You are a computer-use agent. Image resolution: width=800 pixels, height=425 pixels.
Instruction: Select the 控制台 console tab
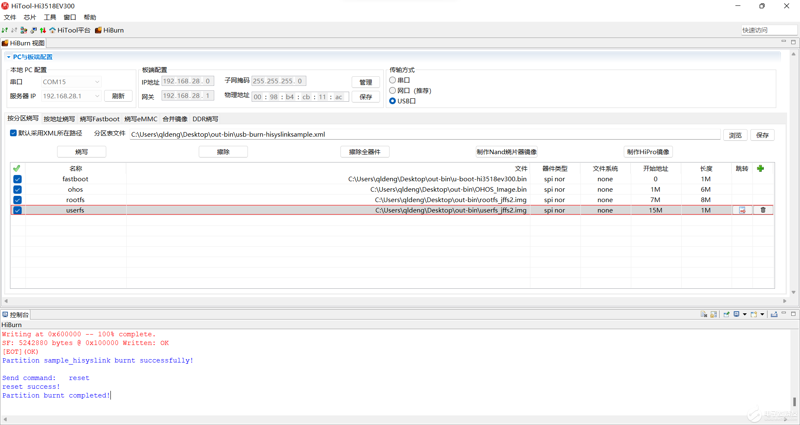coord(15,315)
